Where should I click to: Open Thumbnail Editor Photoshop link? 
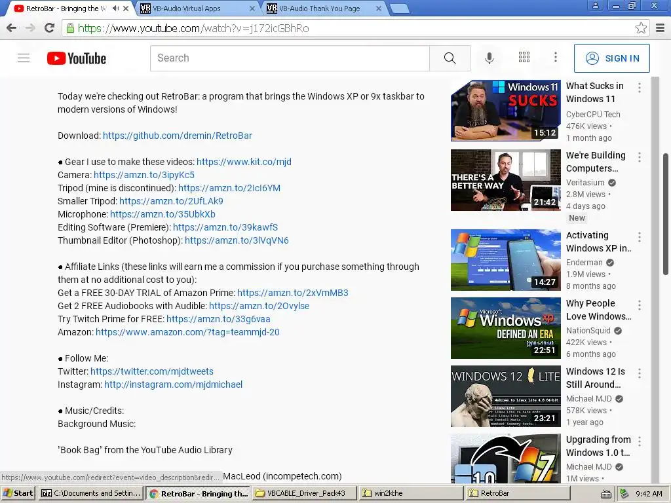point(237,240)
